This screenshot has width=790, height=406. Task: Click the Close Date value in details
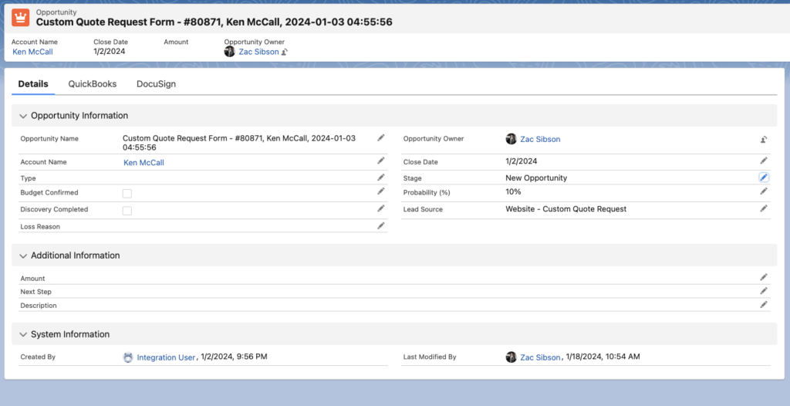coord(522,161)
